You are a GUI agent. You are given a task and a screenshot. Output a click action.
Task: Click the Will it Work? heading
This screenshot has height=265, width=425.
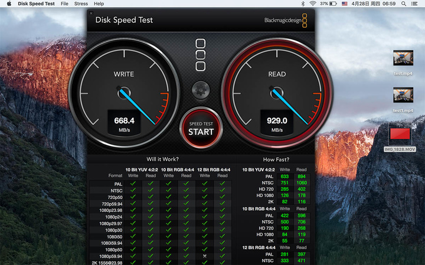click(163, 159)
